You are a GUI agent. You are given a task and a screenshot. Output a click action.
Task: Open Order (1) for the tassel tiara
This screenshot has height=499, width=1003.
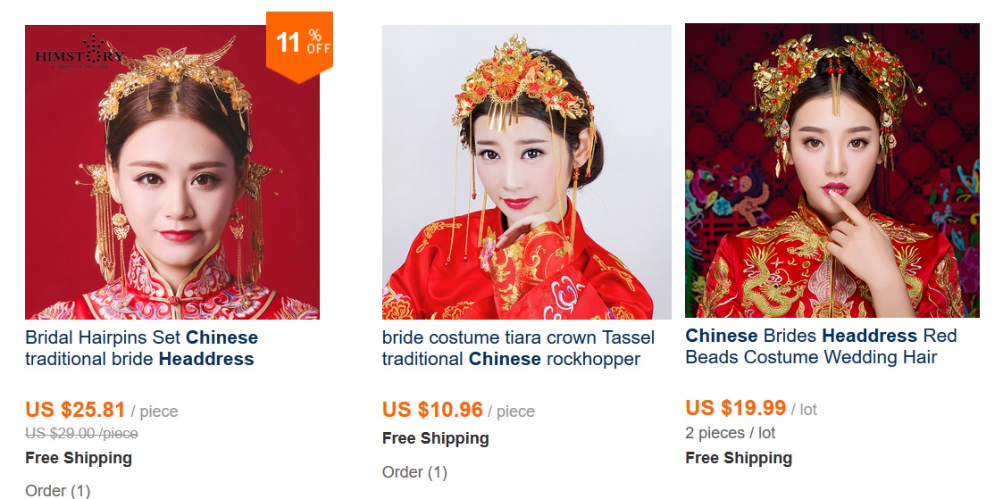(414, 472)
